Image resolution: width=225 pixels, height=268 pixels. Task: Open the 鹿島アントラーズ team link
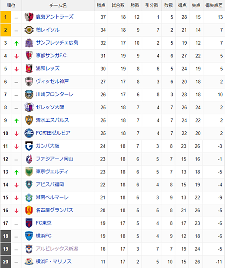click(55, 17)
